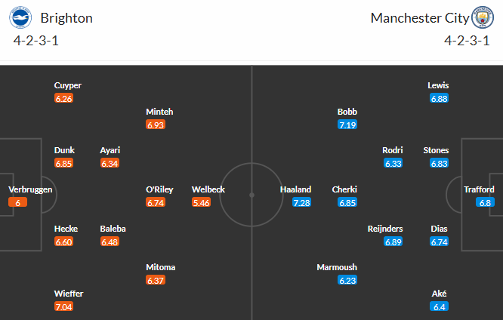Select Cherki's name on the pitch

click(x=344, y=189)
